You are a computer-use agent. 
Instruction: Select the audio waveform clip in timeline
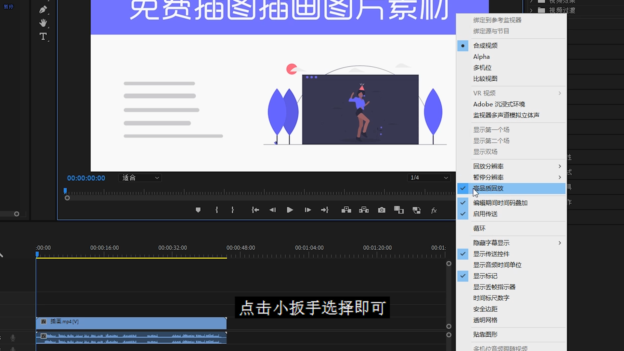click(x=131, y=338)
